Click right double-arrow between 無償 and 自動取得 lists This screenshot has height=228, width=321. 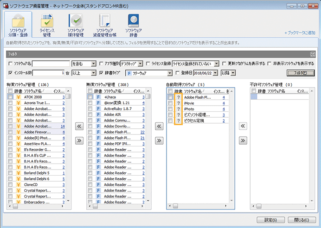[159, 140]
